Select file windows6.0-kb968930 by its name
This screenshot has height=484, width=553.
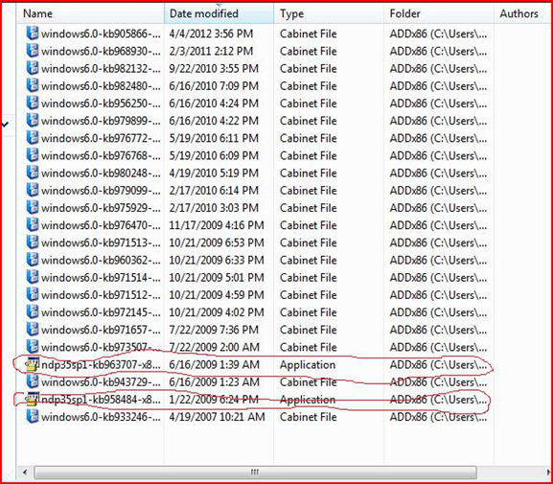[x=101, y=51]
